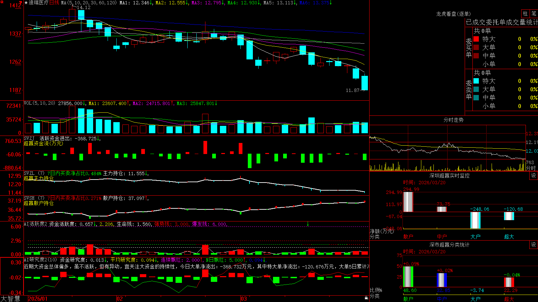Click the 委卖单 section label
The height and width of the screenshot is (302, 538).
click(x=469, y=90)
